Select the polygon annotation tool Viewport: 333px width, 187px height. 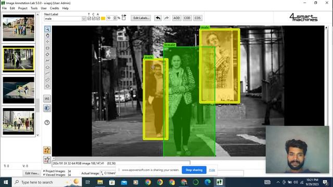(47, 67)
